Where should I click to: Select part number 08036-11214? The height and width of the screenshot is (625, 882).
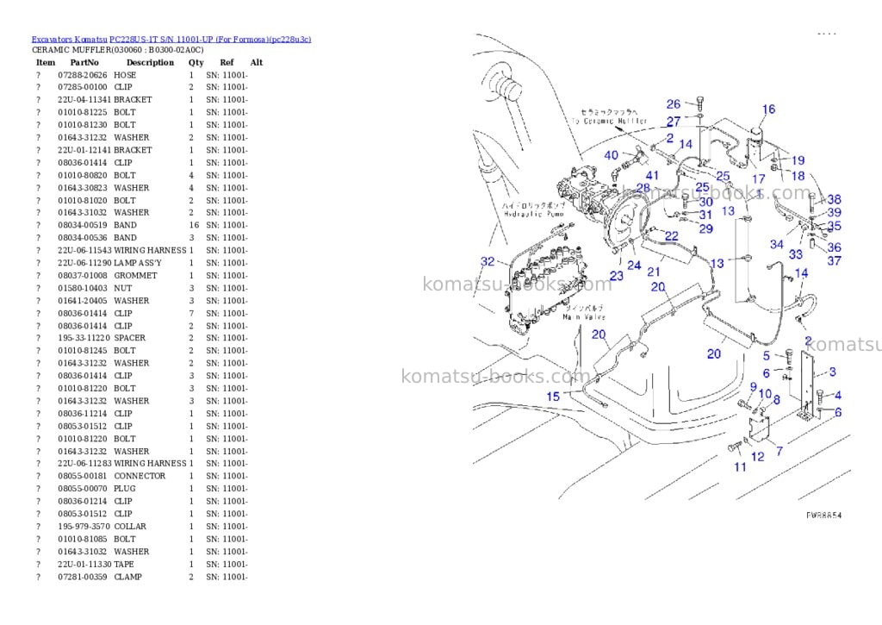pyautogui.click(x=82, y=413)
